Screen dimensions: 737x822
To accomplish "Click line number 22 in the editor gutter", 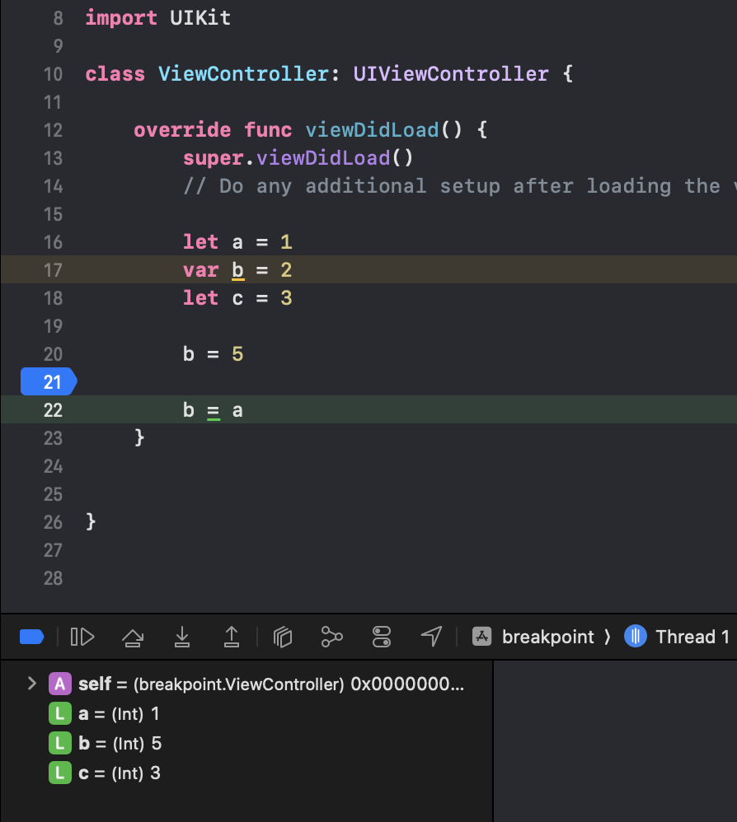I will (53, 409).
